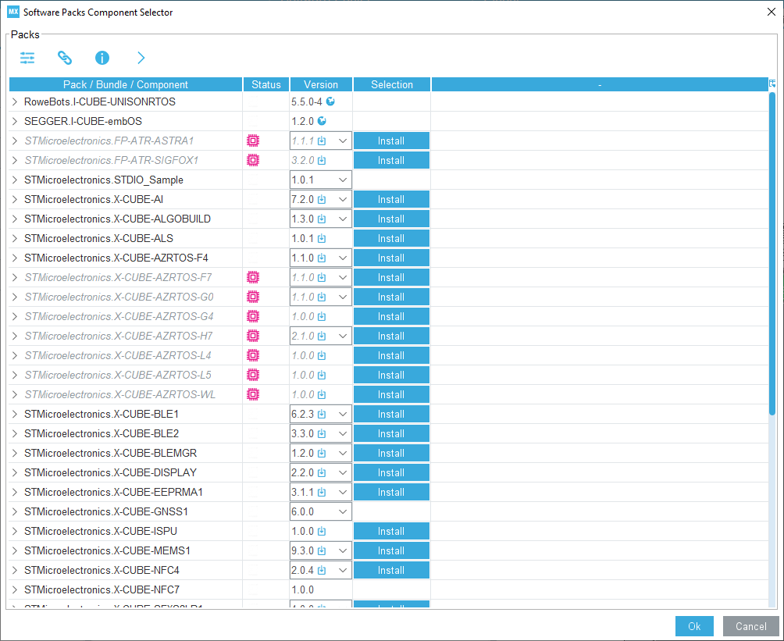Viewport: 784px width, 641px height.
Task: Expand the STMicroelectronics.STDIO_Sample row
Action: (x=15, y=180)
